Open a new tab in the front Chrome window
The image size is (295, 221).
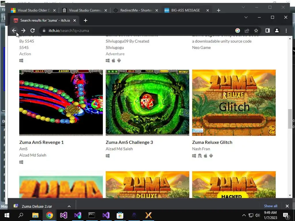click(x=85, y=20)
